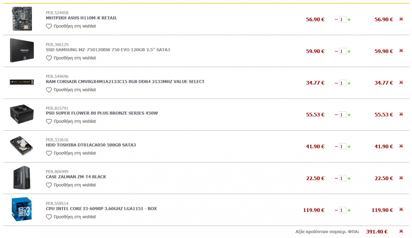
Task: Click the quantity field for Toshiba HDD
Action: [x=343, y=147]
